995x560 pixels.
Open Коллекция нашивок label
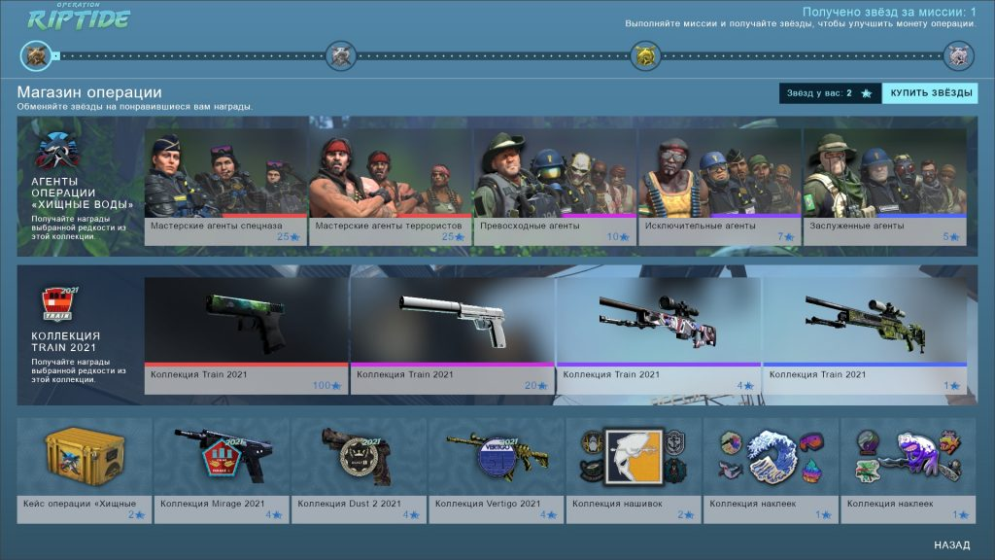tap(617, 504)
